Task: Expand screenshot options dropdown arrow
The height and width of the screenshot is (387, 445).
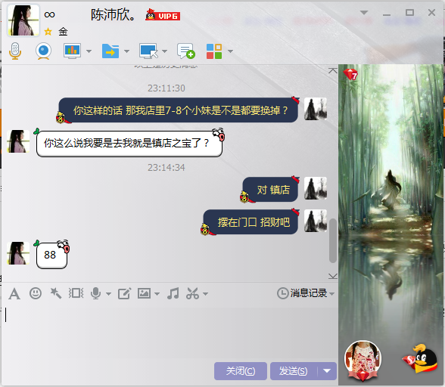Action: 205,294
